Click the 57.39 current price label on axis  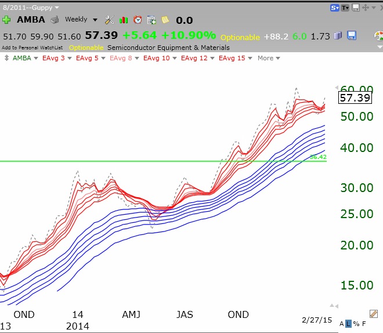355,97
